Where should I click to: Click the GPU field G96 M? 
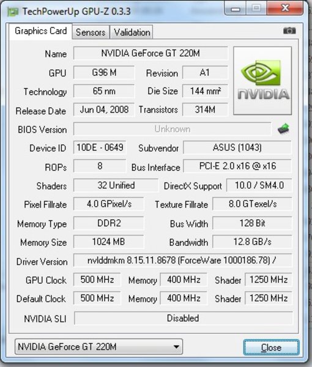[104, 73]
